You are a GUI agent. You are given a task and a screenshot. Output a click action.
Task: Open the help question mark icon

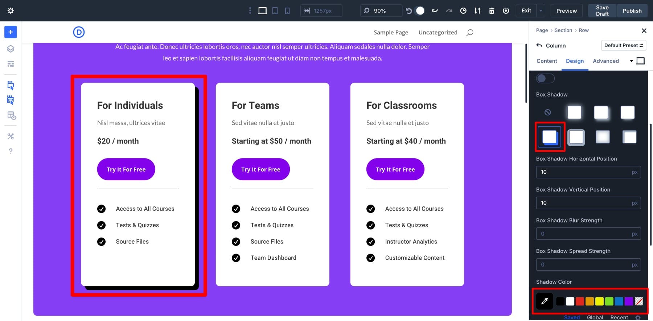pyautogui.click(x=11, y=151)
